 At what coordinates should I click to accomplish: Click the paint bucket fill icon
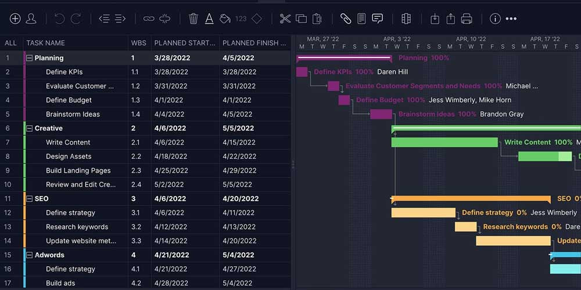pos(225,19)
